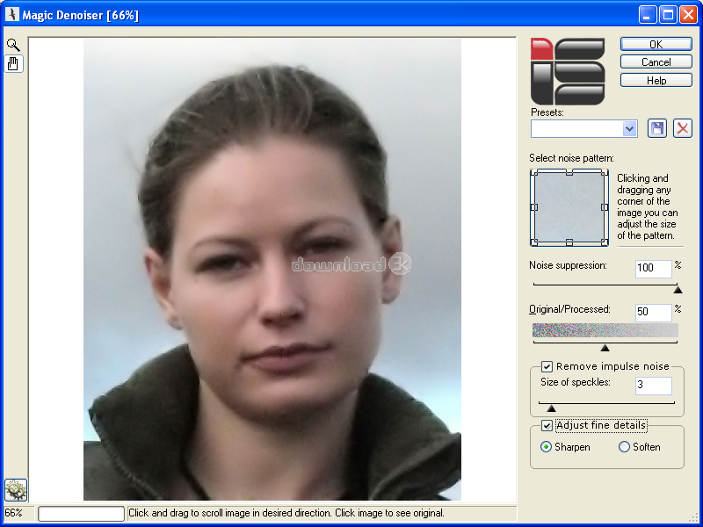The image size is (703, 527).
Task: Click the Cancel button
Action: [x=656, y=61]
